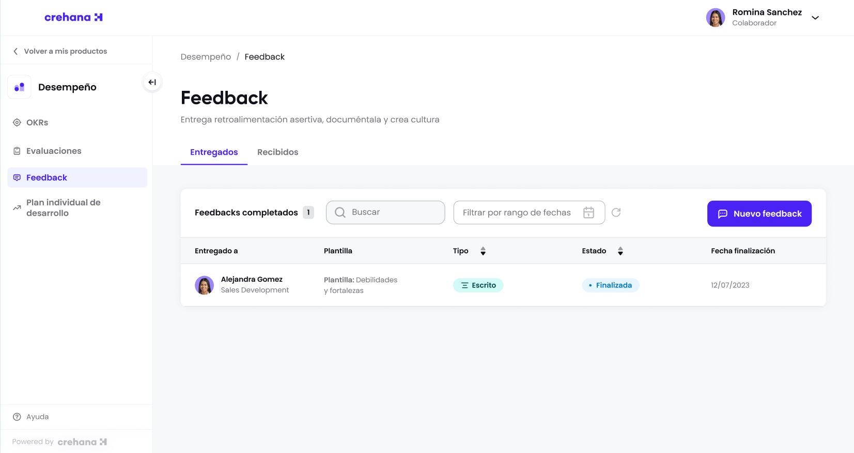Viewport: 854px width, 453px height.
Task: Click the Nuevo feedback button
Action: [759, 214]
